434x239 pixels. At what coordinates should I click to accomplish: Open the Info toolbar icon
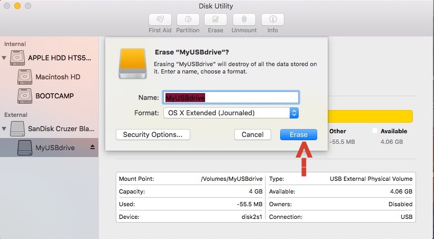coord(273,20)
